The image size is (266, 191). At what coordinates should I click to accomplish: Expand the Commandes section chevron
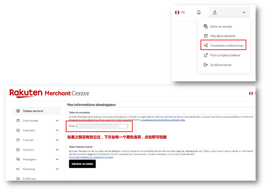(57, 121)
